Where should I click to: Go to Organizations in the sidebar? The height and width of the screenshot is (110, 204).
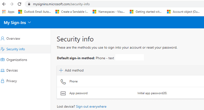click(17, 60)
